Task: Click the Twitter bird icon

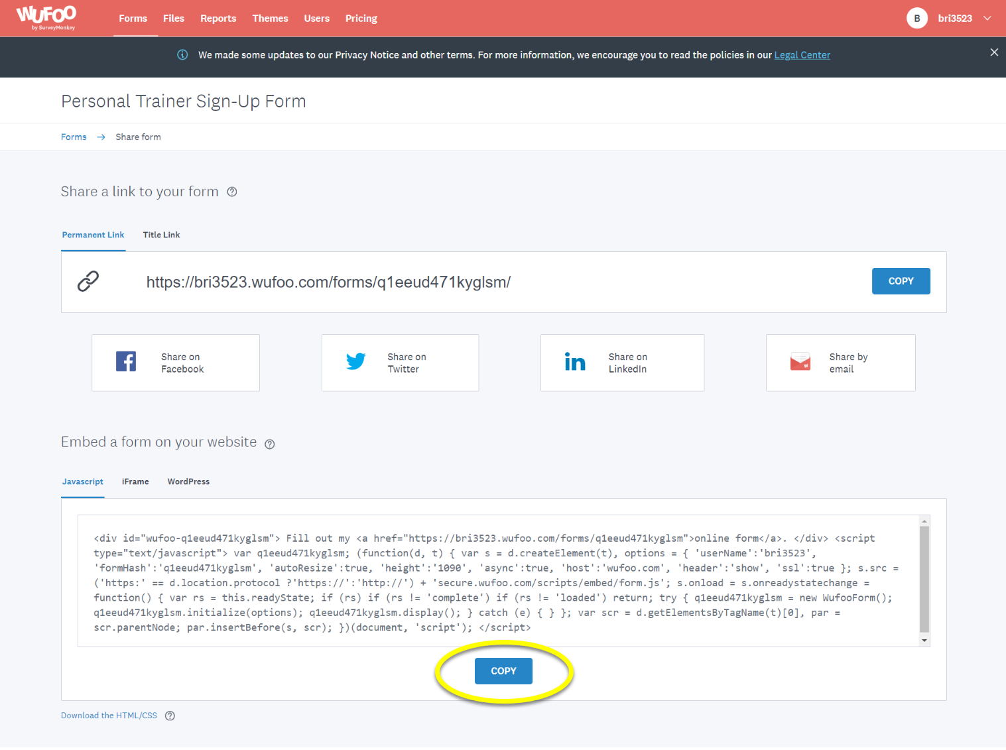Action: [356, 361]
